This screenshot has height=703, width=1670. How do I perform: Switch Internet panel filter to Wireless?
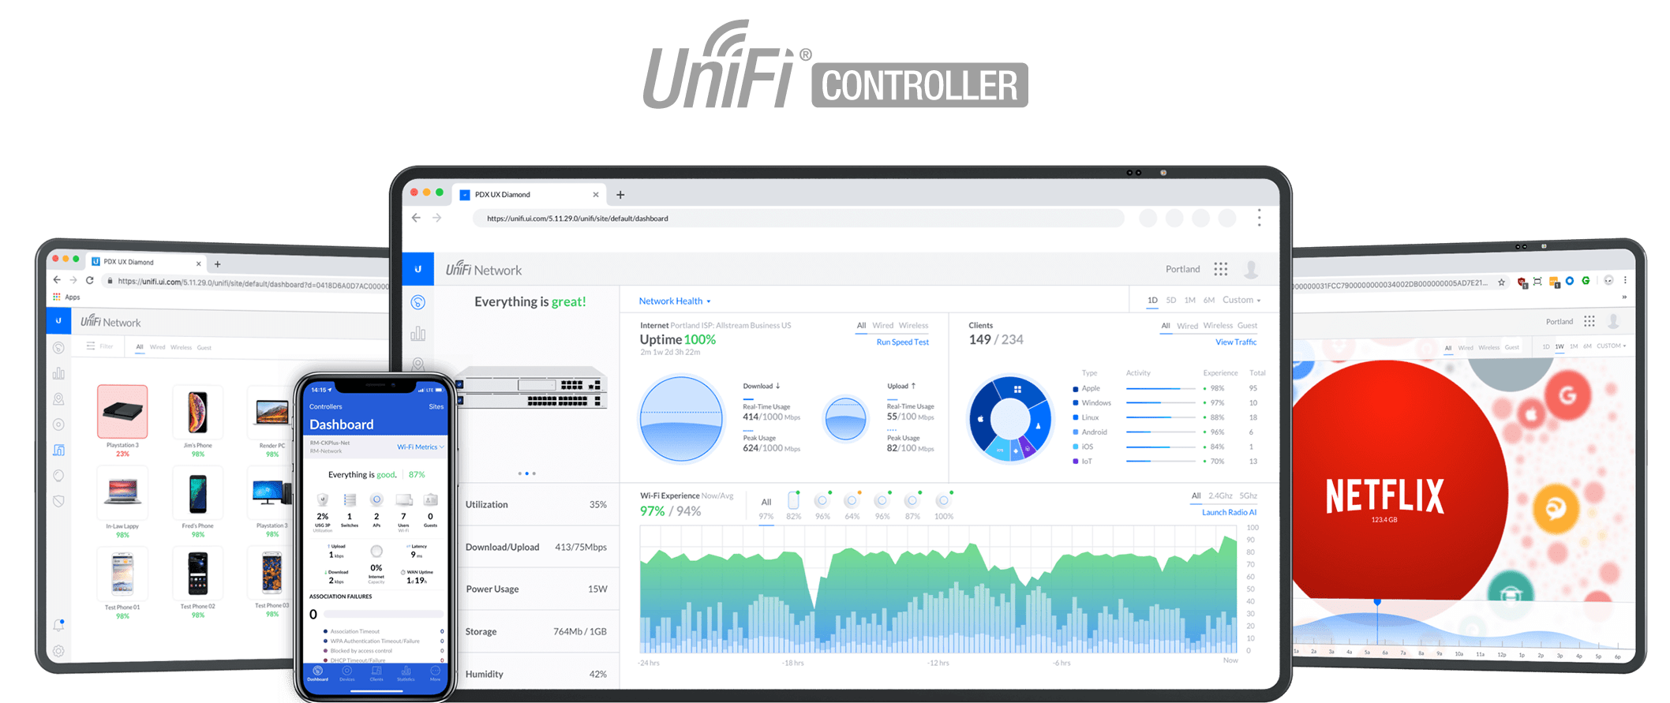pos(913,325)
